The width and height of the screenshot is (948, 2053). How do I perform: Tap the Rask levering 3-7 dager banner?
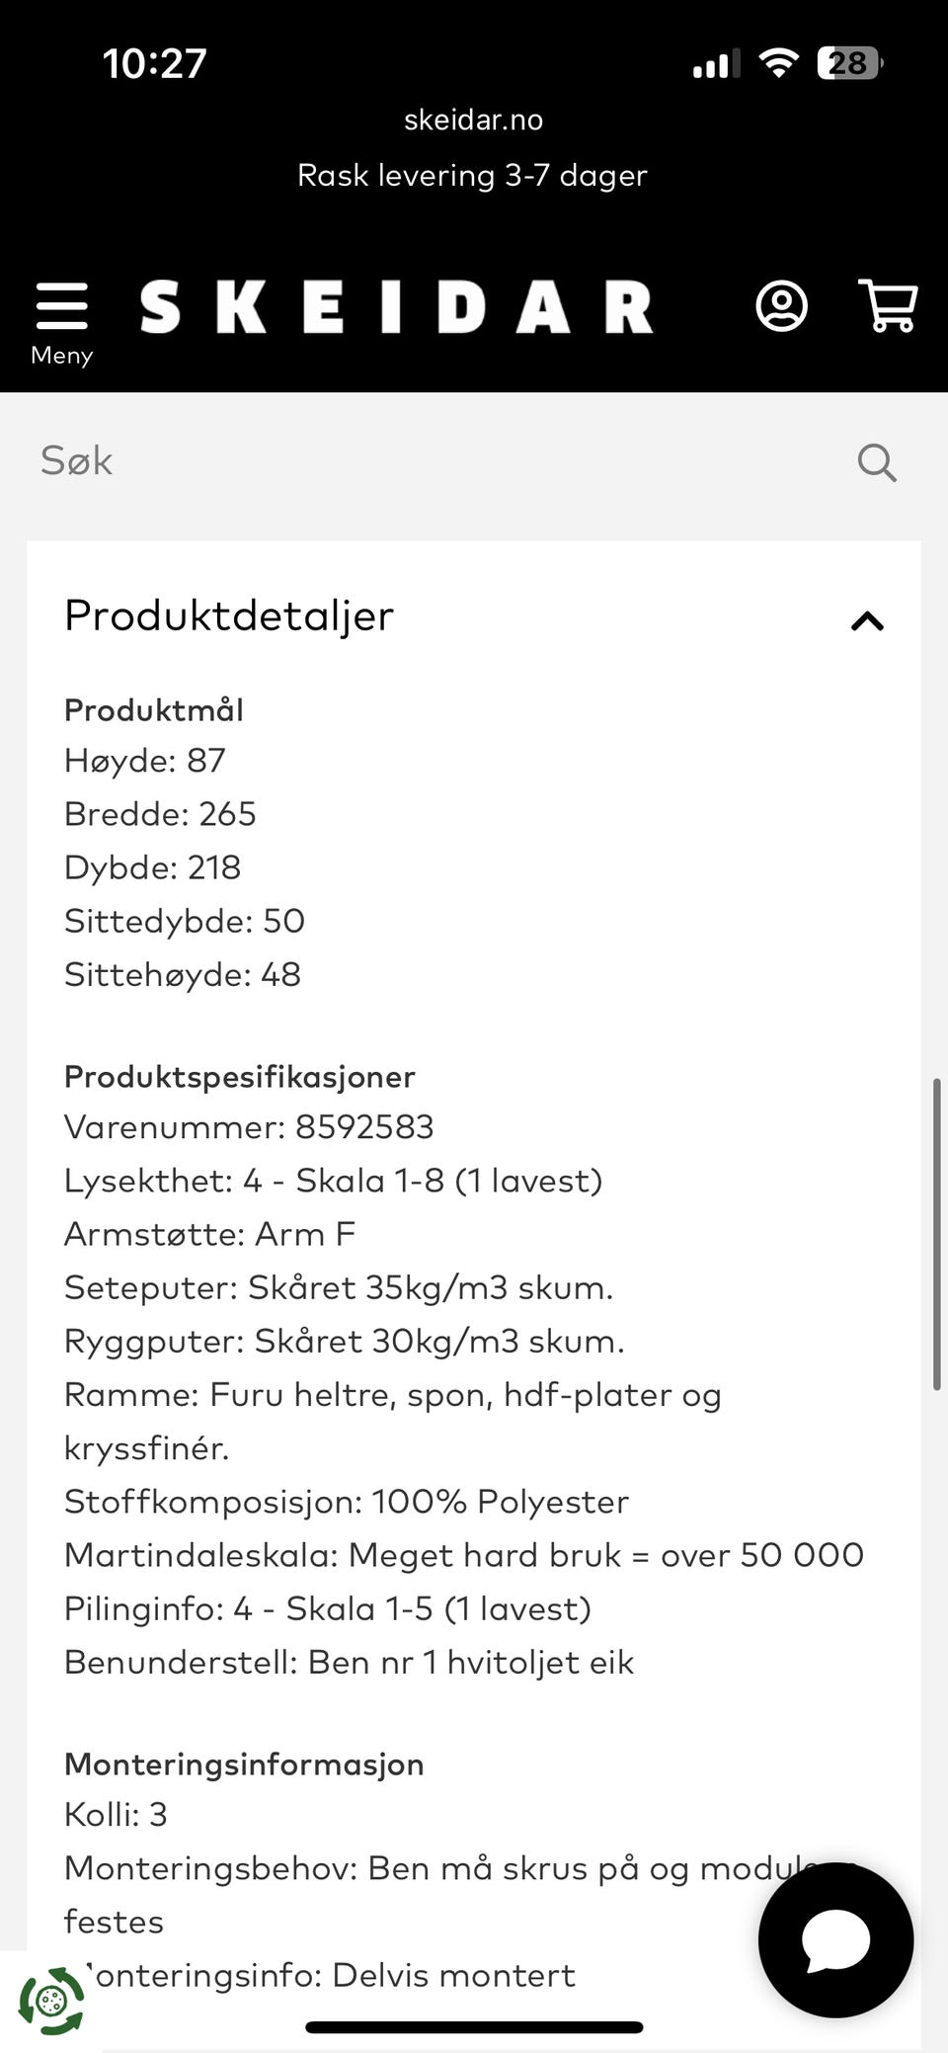tap(472, 175)
